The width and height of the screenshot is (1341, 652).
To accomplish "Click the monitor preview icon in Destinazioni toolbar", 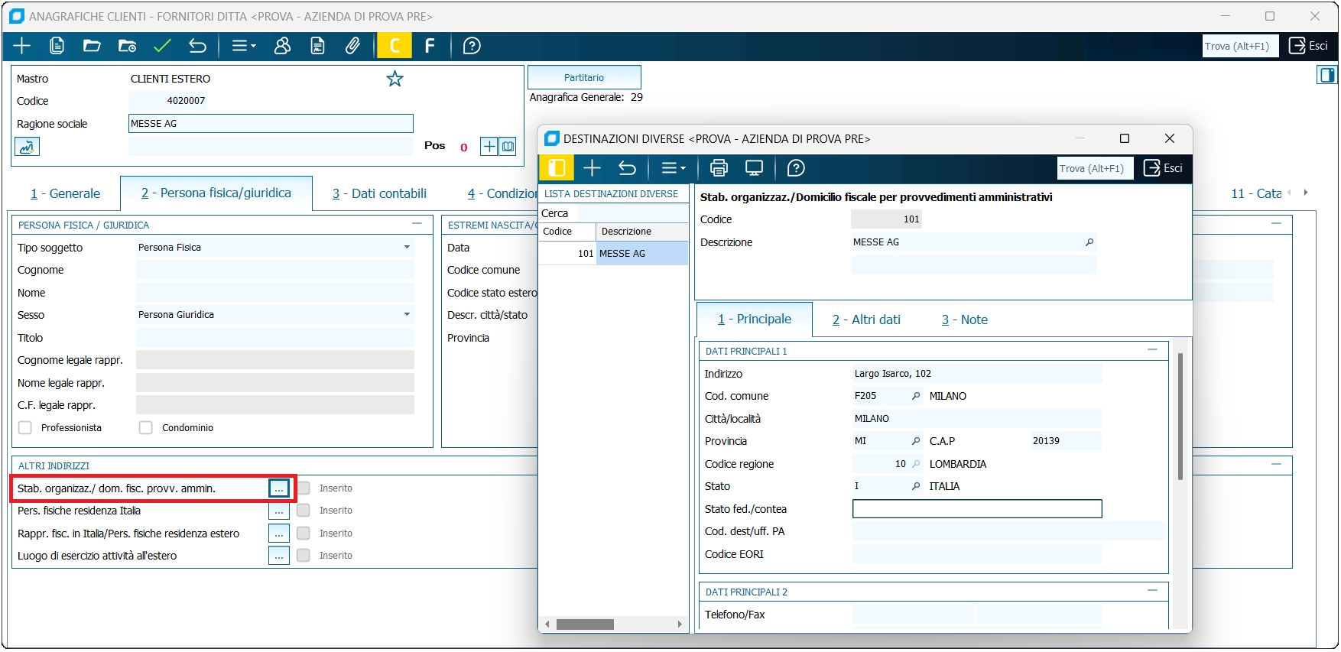I will click(754, 168).
